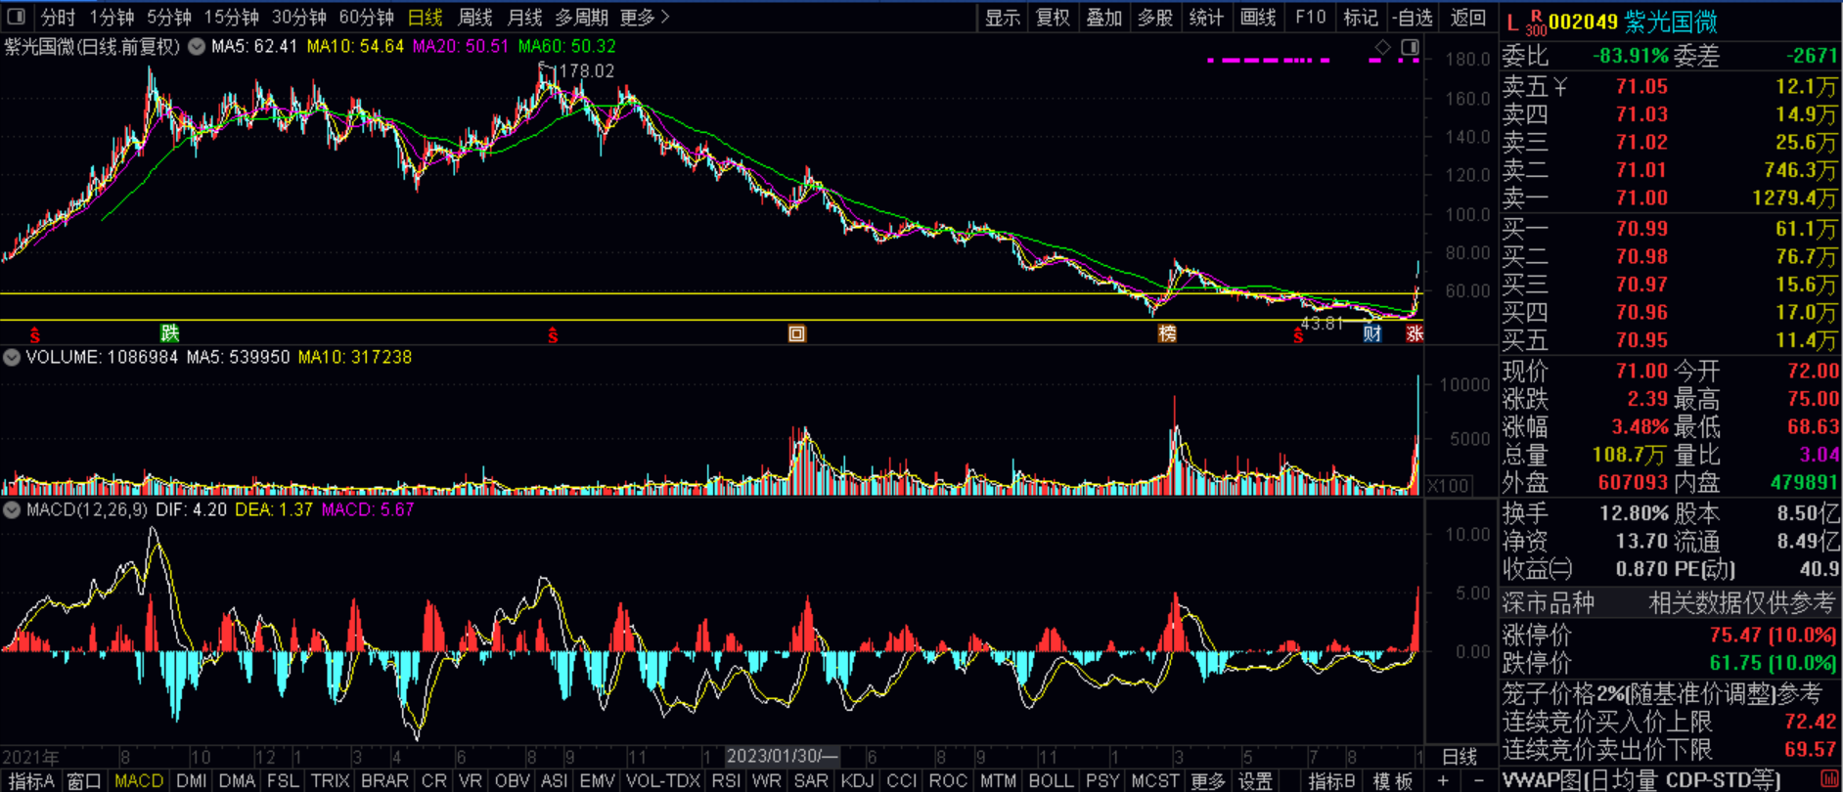Click the 画线 drawing tools button

pos(1258,18)
